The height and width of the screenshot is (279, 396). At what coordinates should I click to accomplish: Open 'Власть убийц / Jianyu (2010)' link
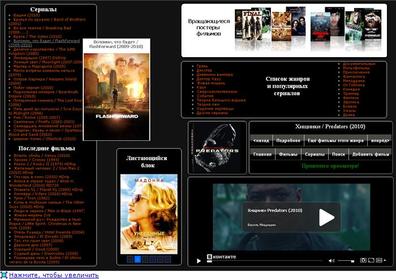[42, 156]
